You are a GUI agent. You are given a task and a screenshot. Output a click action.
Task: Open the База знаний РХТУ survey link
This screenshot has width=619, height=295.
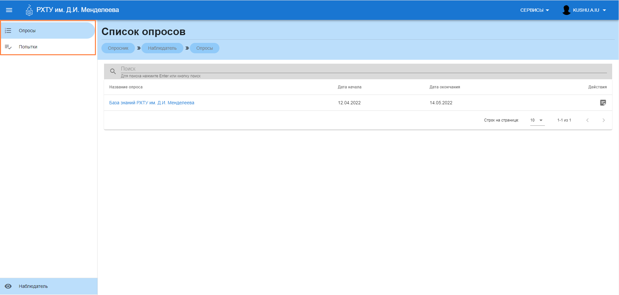(x=151, y=103)
